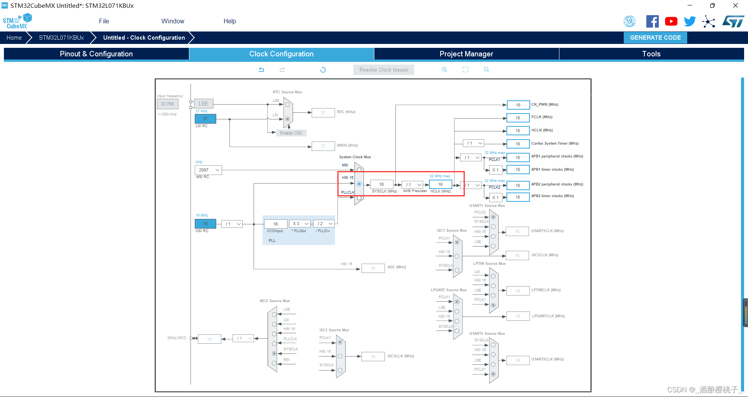Image resolution: width=748 pixels, height=397 pixels.
Task: Open PLLDiv /2 dropdown
Action: (324, 224)
